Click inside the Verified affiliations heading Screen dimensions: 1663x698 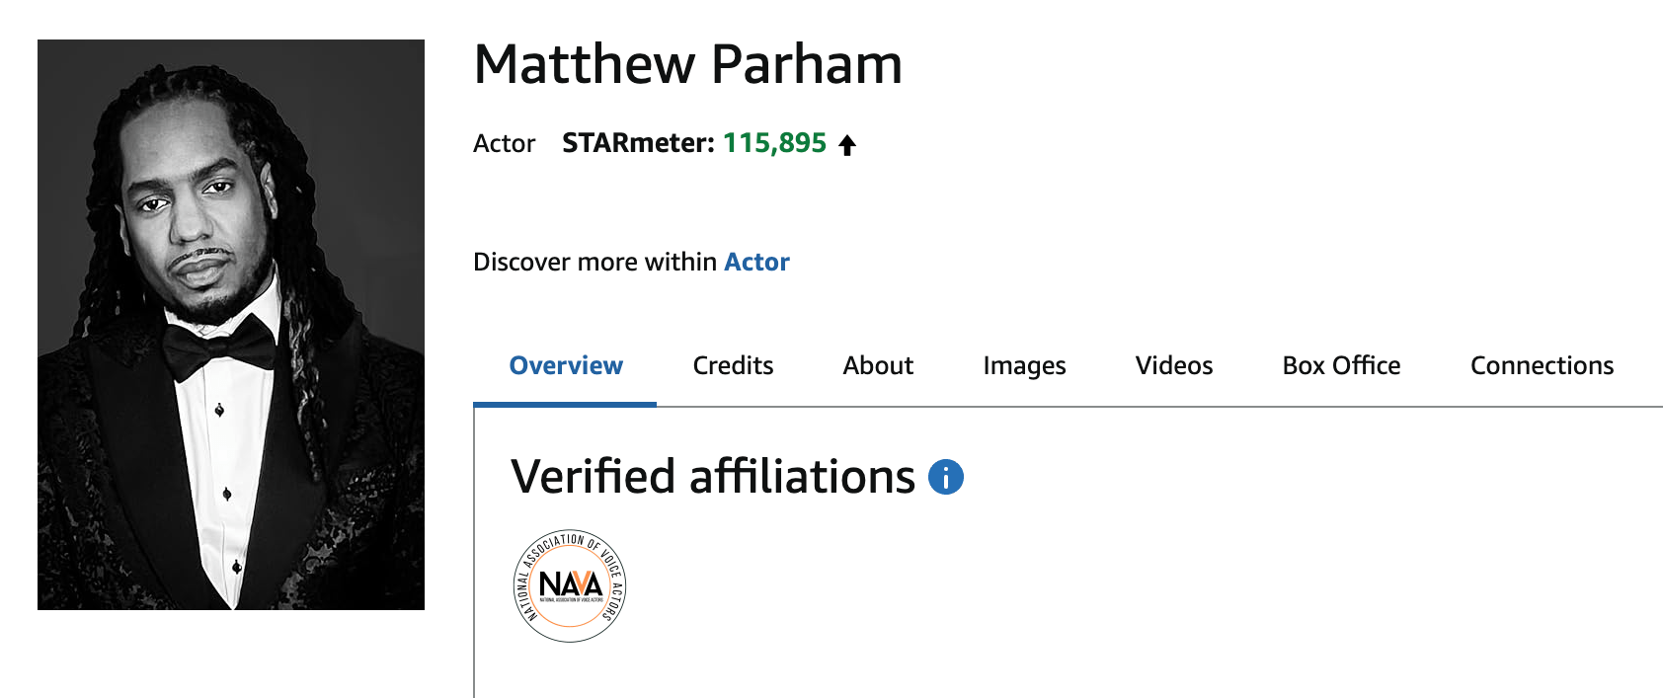(713, 477)
